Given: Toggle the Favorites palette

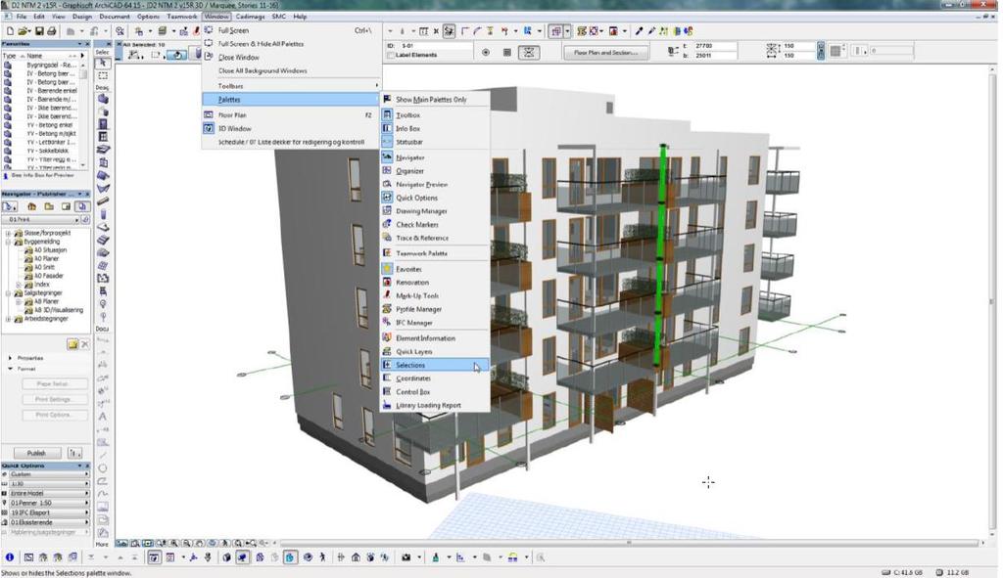Looking at the screenshot, I should [435, 269].
